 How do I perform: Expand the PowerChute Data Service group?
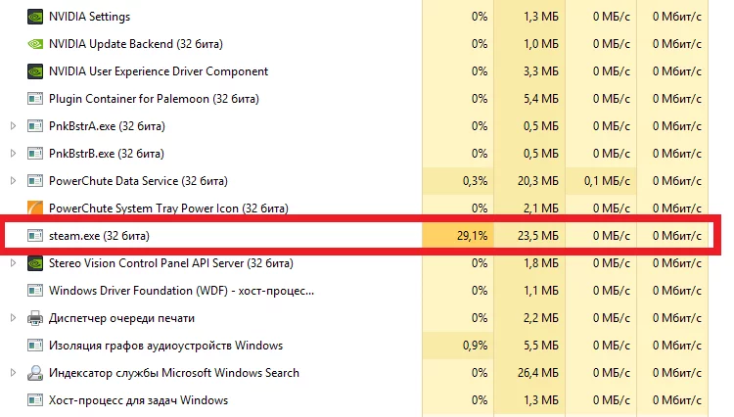pos(13,181)
